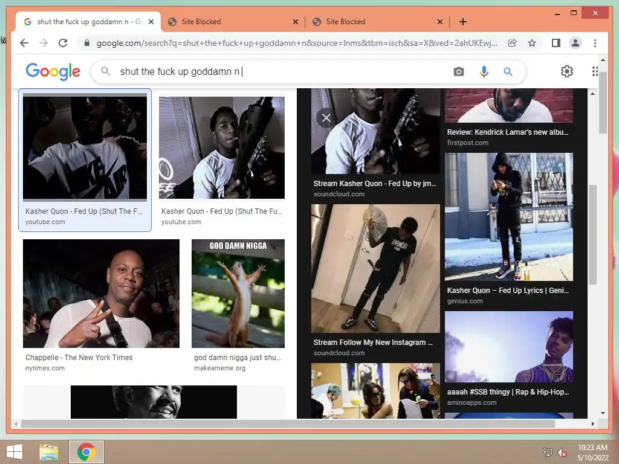The width and height of the screenshot is (619, 464).
Task: Switch to second Site Blocked tab
Action: tap(377, 22)
